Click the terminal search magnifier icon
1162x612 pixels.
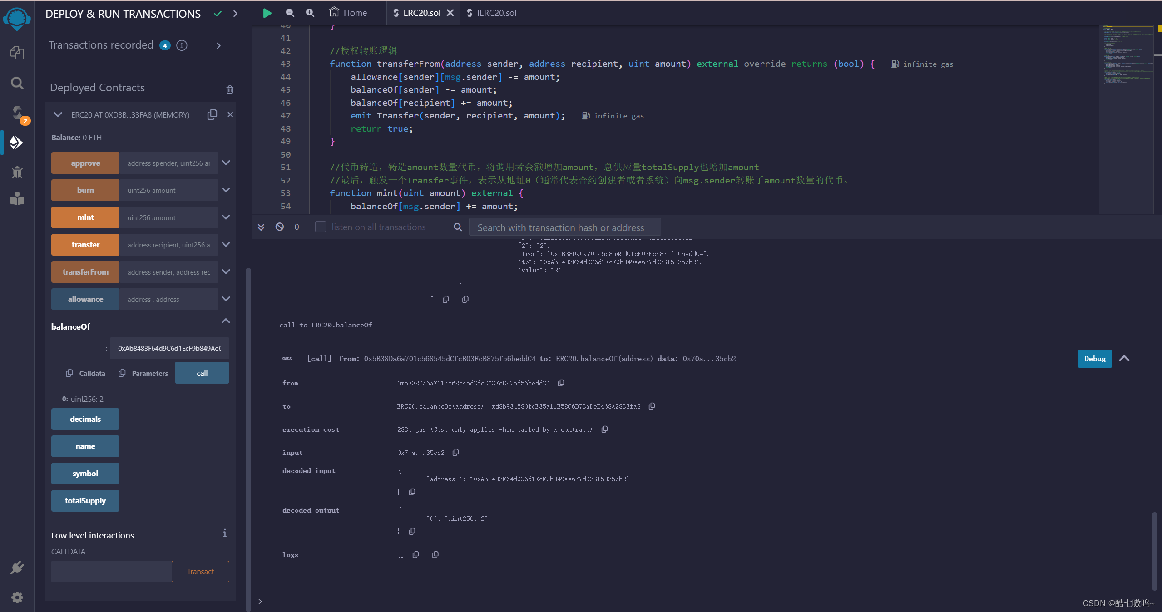tap(458, 227)
